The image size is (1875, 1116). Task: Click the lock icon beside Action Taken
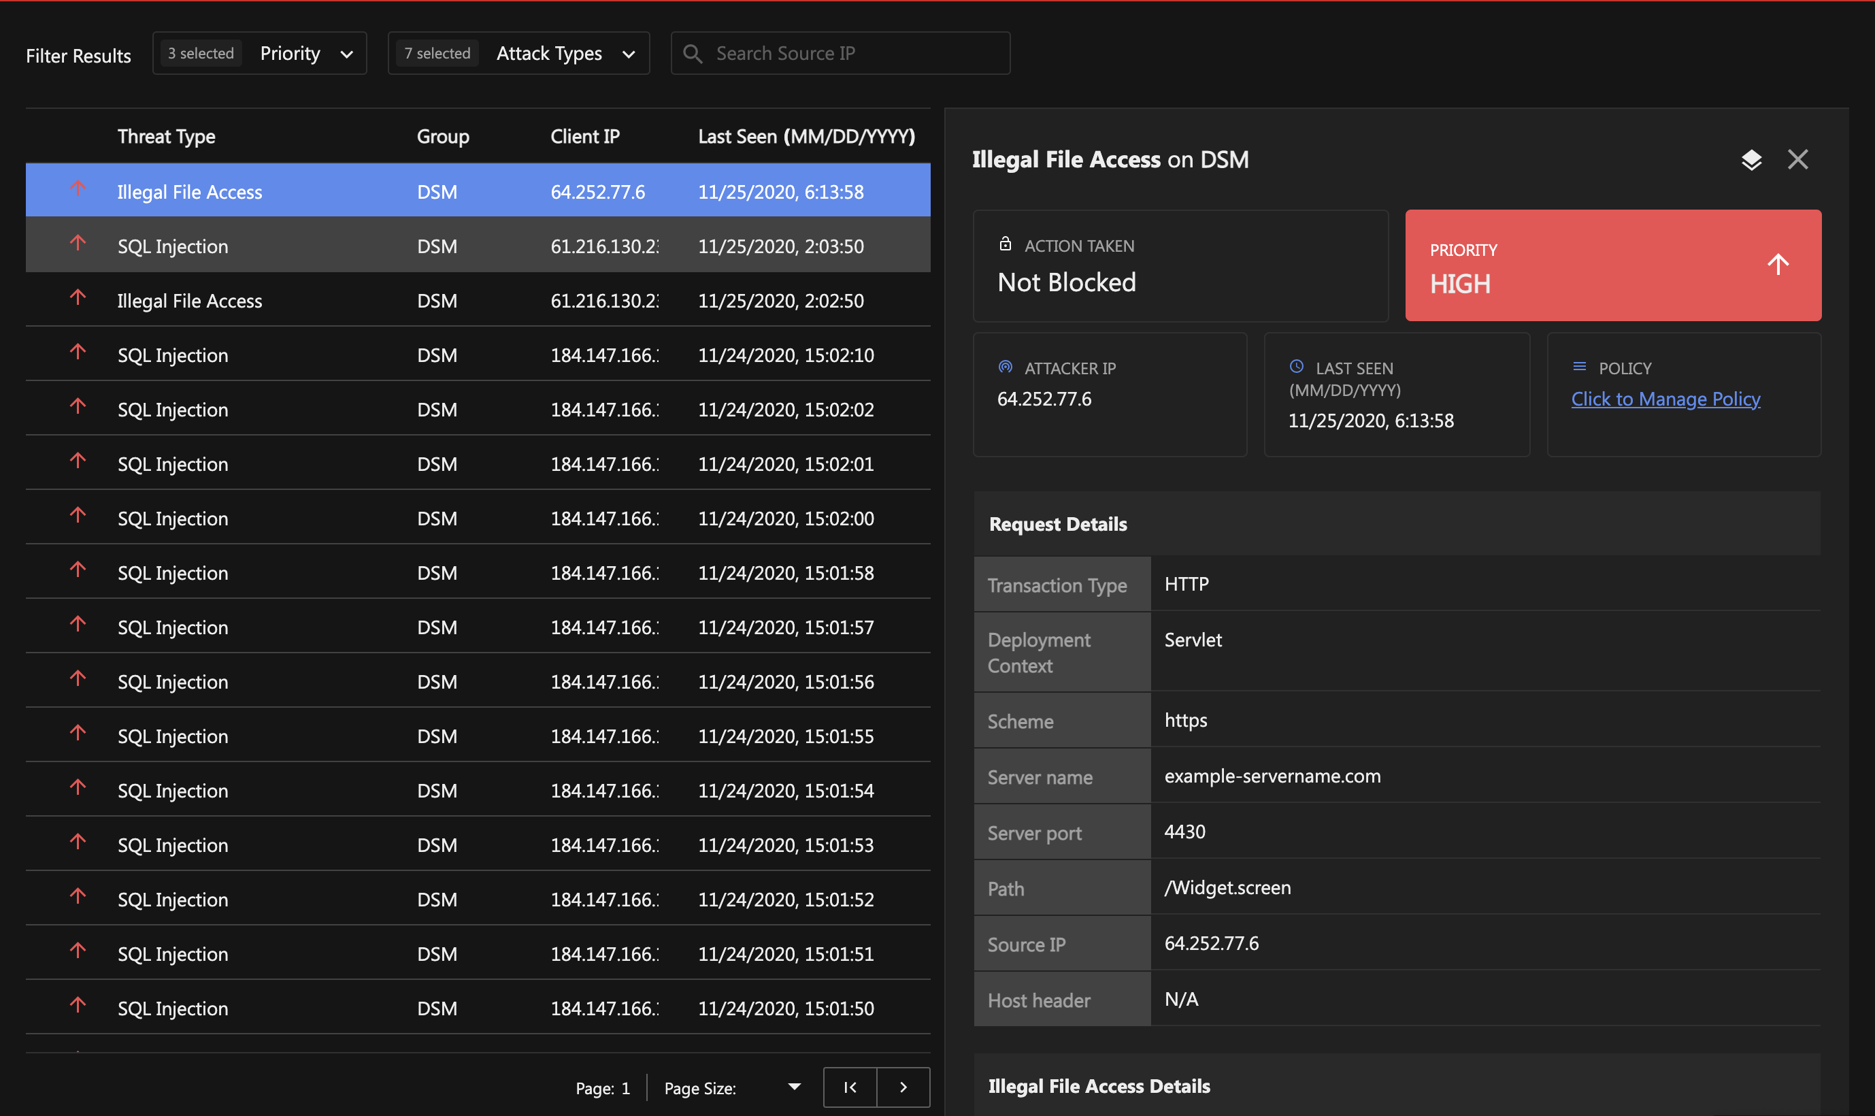(1005, 244)
